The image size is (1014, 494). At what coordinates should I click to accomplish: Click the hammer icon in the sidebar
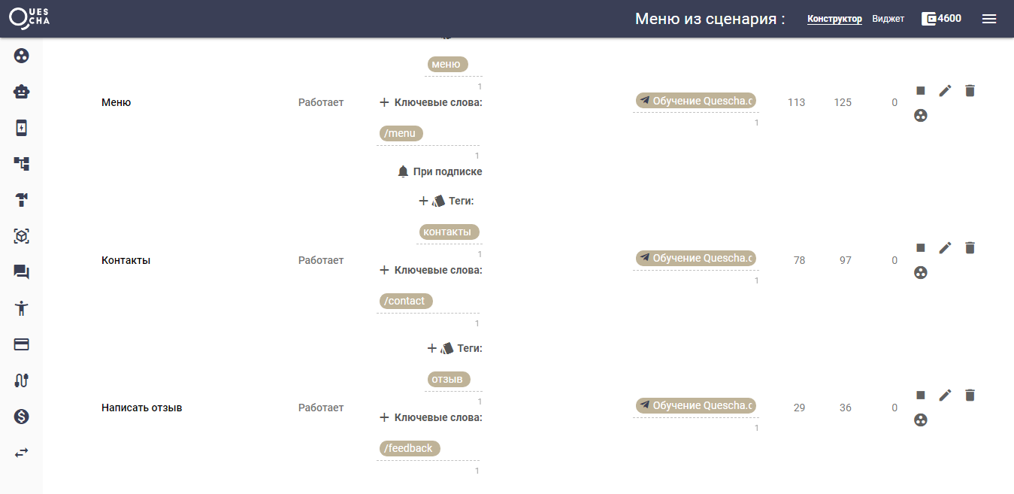click(x=22, y=200)
